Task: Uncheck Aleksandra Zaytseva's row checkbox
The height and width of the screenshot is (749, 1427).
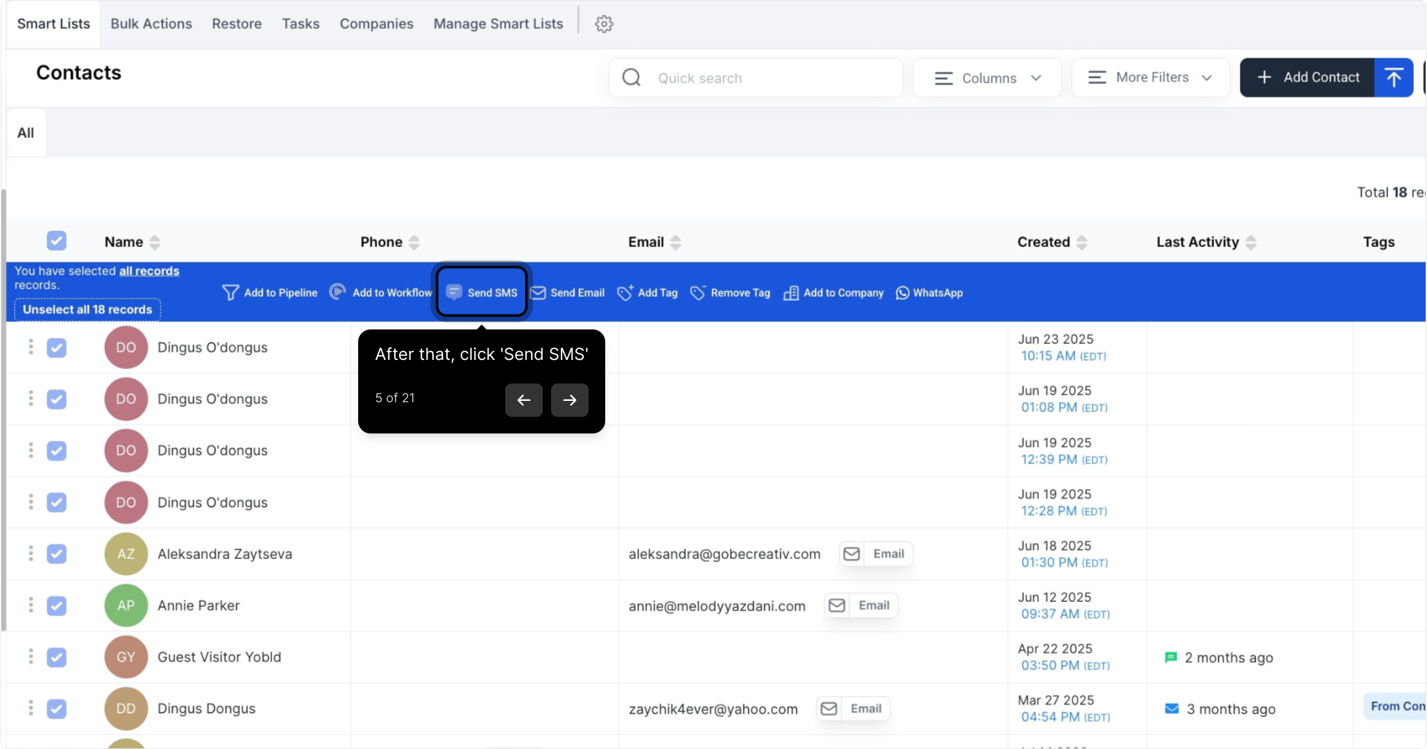Action: tap(56, 554)
